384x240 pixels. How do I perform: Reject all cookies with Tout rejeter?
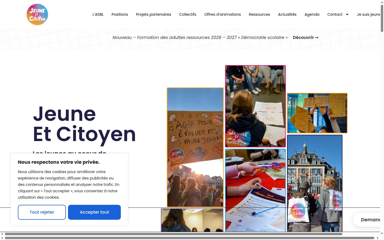pos(42,212)
